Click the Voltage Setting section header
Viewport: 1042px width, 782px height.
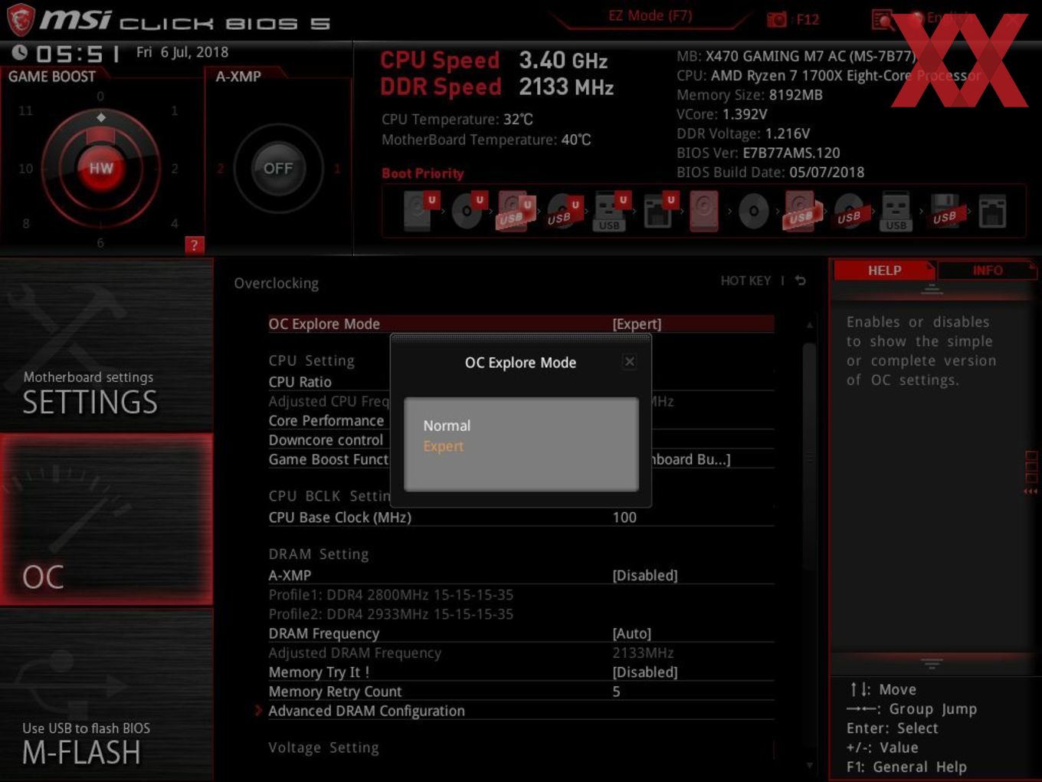pyautogui.click(x=323, y=747)
